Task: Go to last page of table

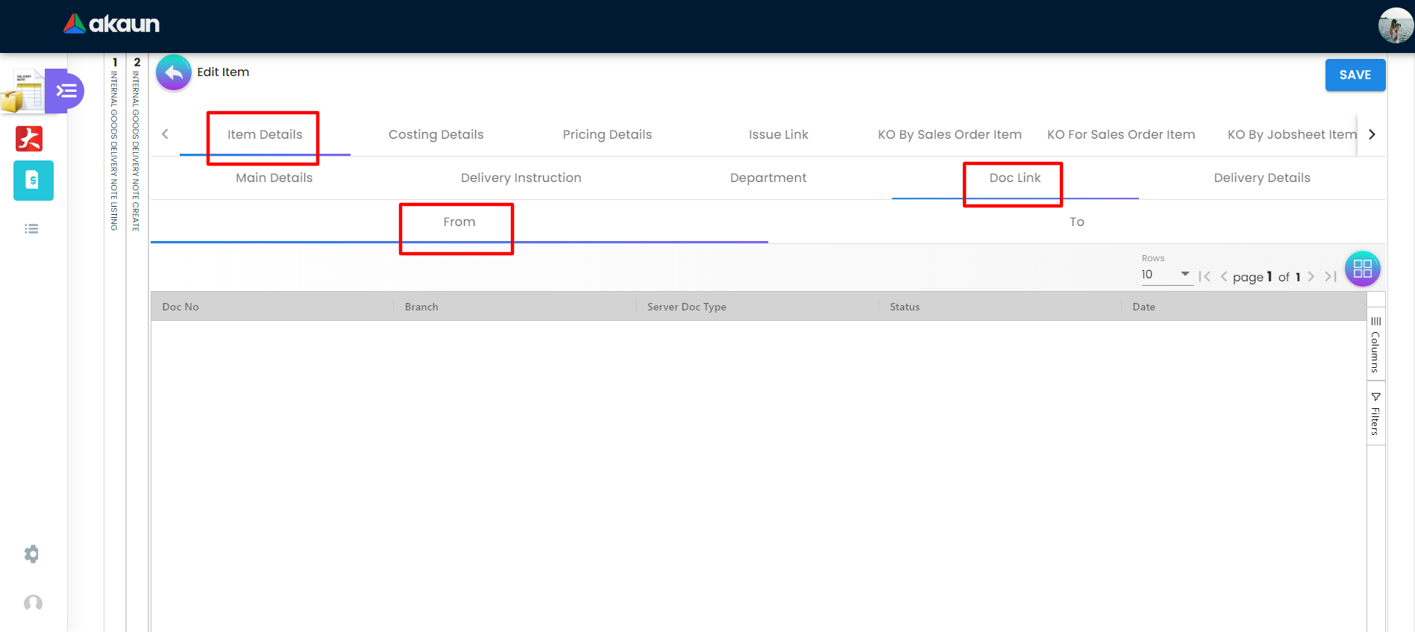Action: click(x=1330, y=277)
